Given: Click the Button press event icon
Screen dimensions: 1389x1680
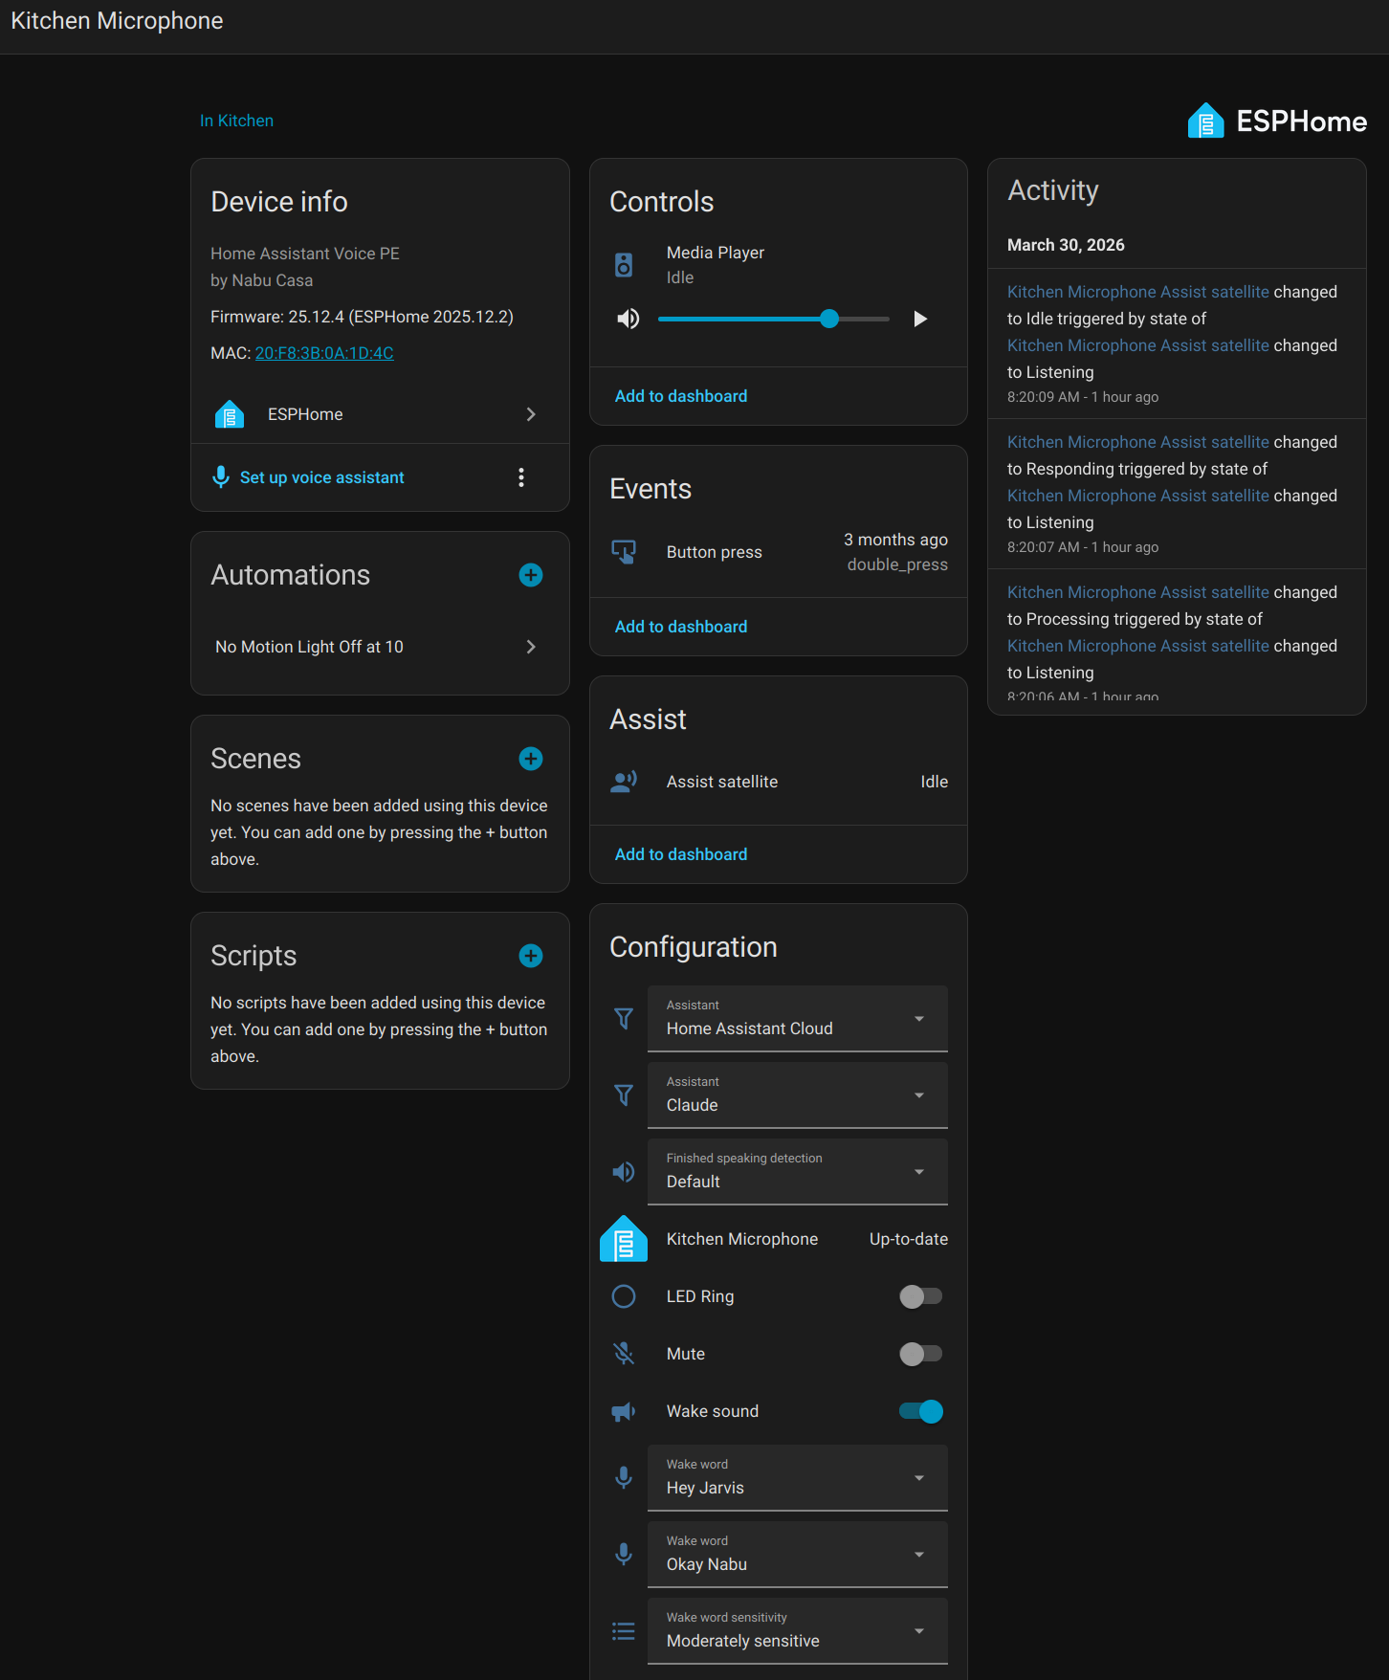Looking at the screenshot, I should [x=624, y=552].
